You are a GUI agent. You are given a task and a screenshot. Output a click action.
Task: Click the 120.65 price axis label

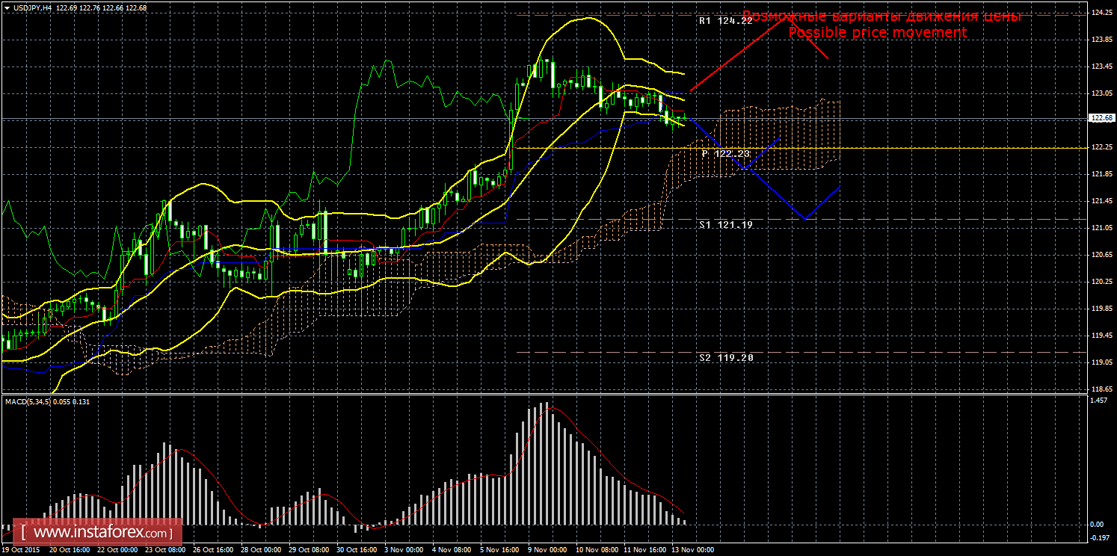(1103, 255)
